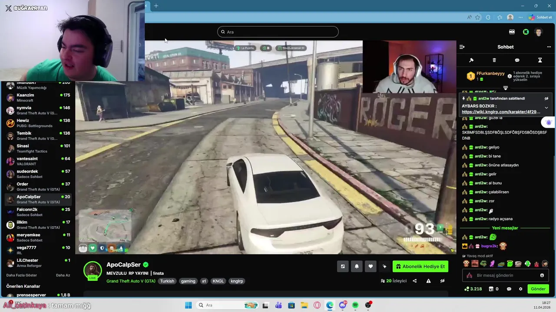Open chat settings gear icon
The height and width of the screenshot is (312, 556).
[520, 289]
